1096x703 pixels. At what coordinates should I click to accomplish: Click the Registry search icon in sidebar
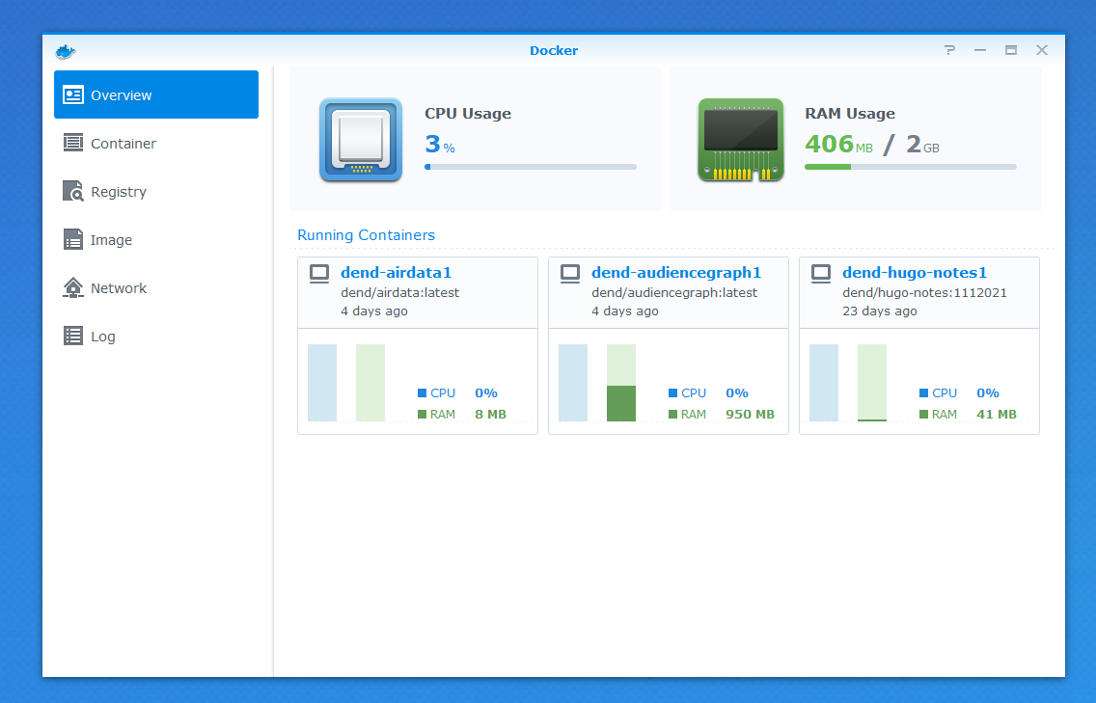(72, 191)
